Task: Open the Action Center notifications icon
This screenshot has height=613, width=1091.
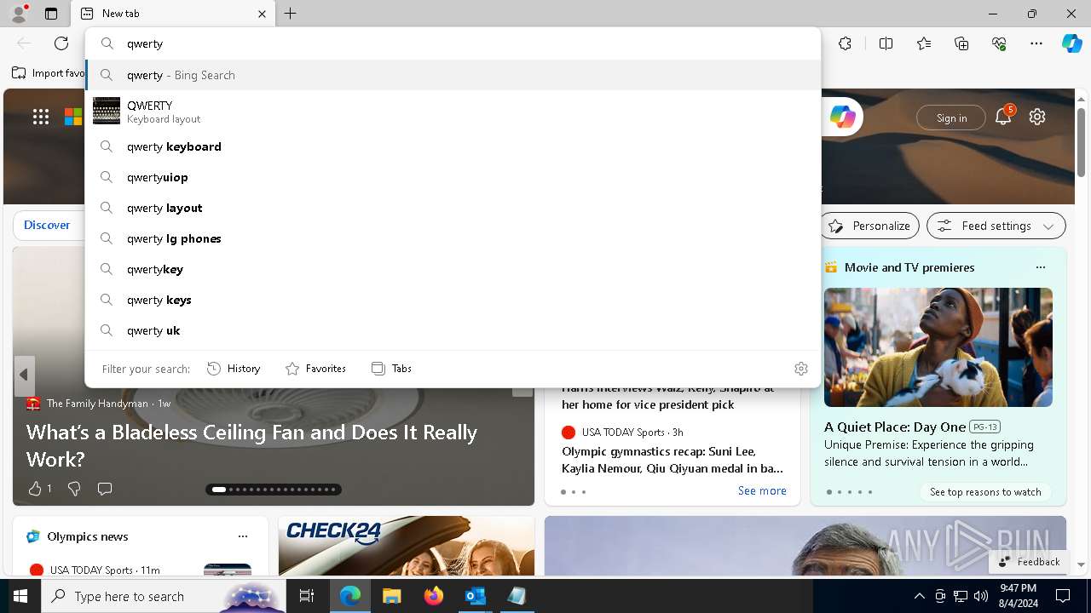Action: [1063, 596]
